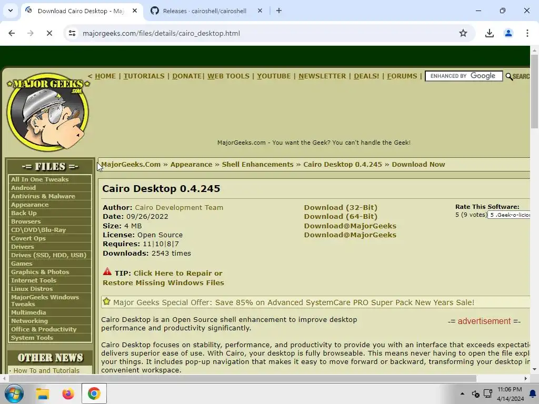Open the Major Geeks Special Offer link
The width and height of the screenshot is (539, 404).
click(x=294, y=302)
